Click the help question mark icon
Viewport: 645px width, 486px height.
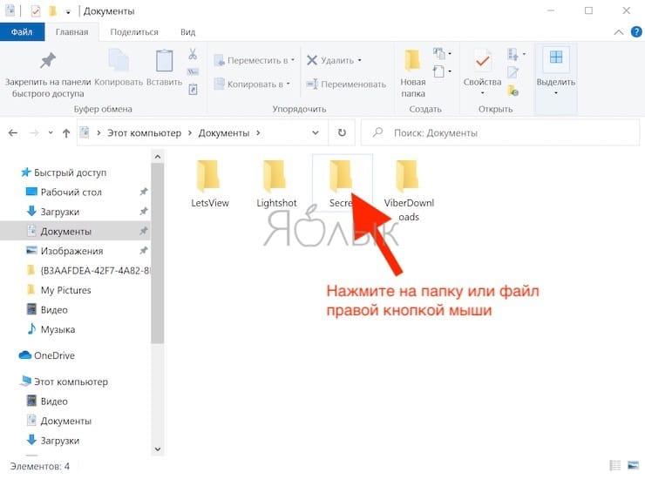[636, 31]
